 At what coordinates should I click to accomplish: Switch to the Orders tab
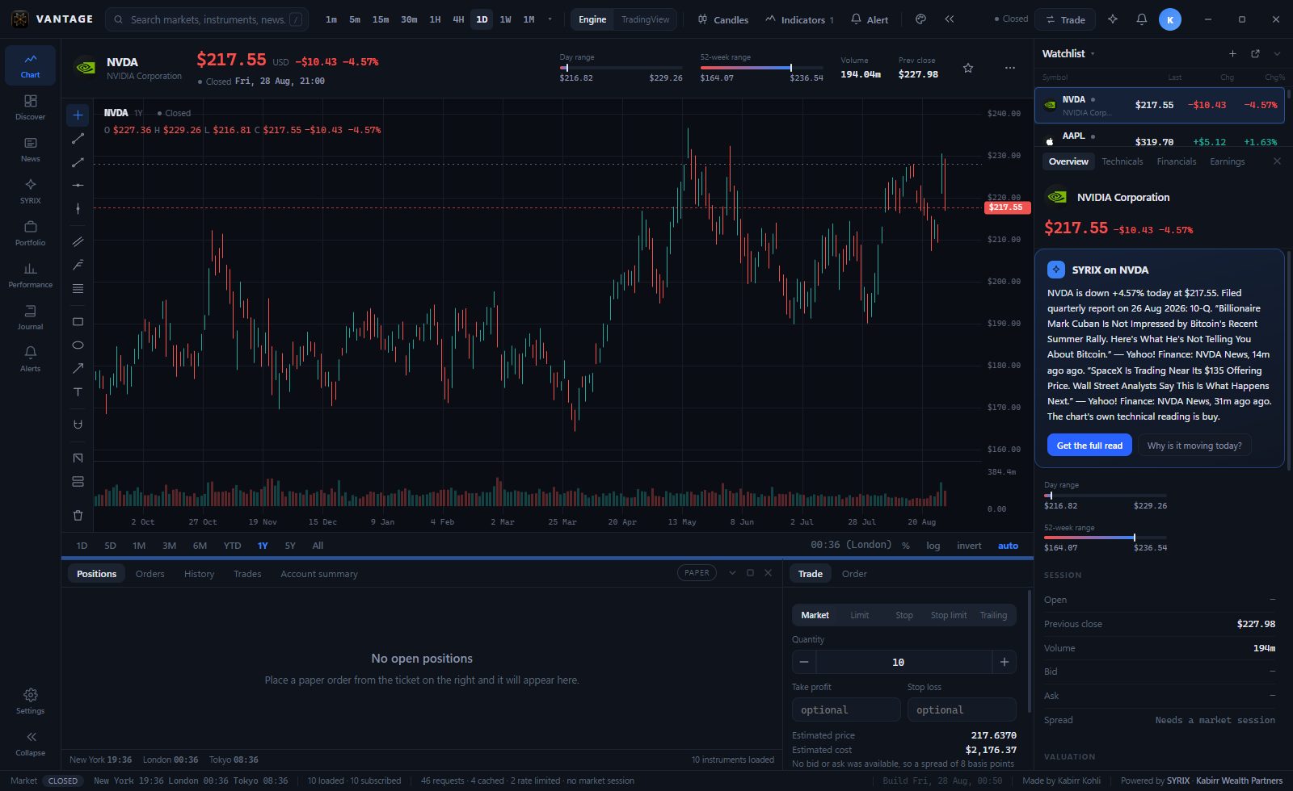[150, 574]
